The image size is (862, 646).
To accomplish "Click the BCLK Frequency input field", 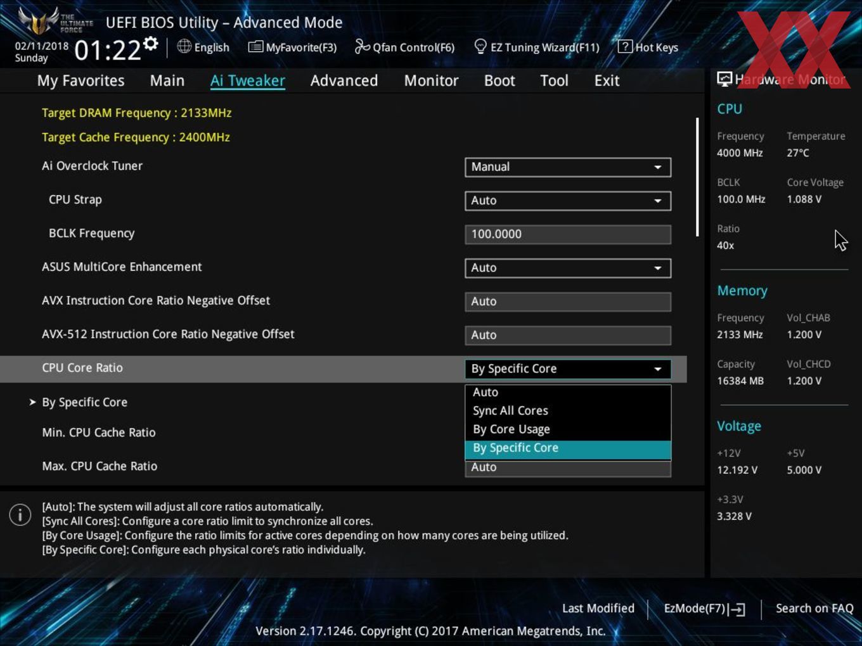I will coord(568,234).
